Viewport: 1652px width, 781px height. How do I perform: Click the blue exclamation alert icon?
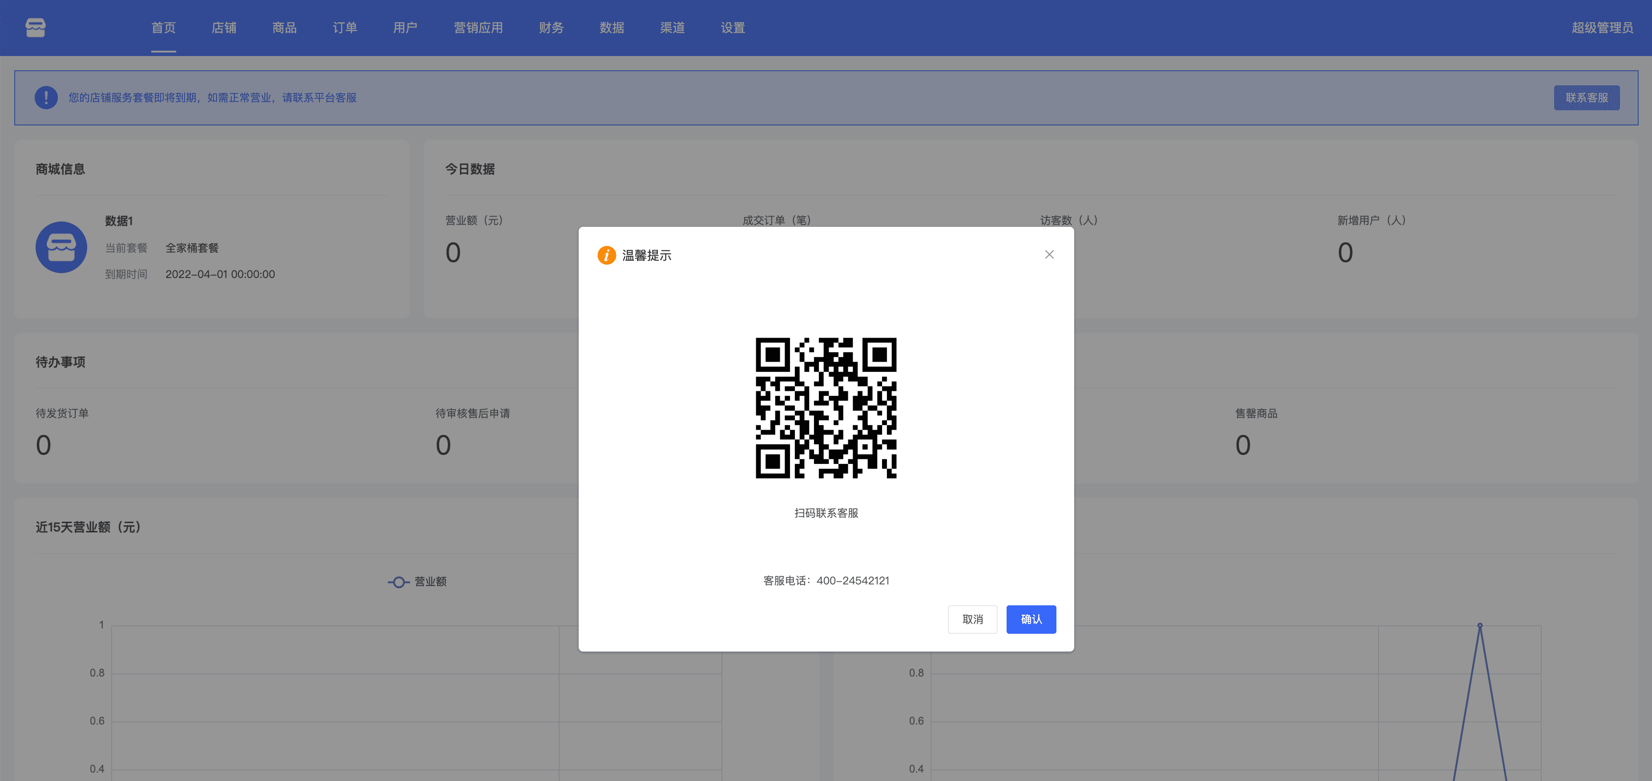click(x=46, y=97)
